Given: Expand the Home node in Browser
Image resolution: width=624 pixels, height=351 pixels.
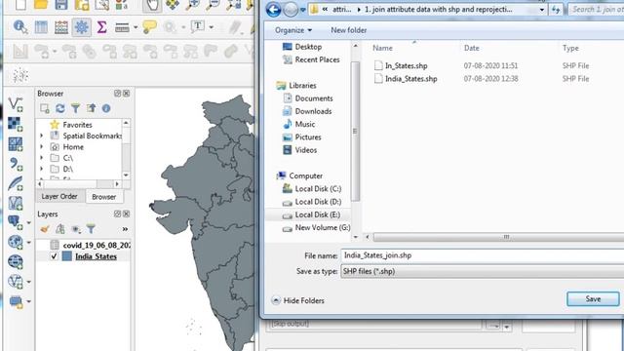Looking at the screenshot, I should click(x=41, y=147).
